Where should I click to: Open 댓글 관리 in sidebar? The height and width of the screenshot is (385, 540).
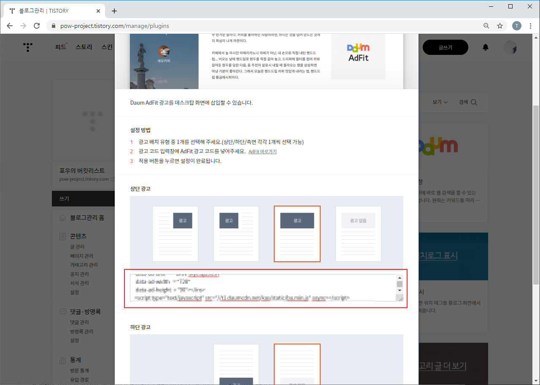[79, 322]
